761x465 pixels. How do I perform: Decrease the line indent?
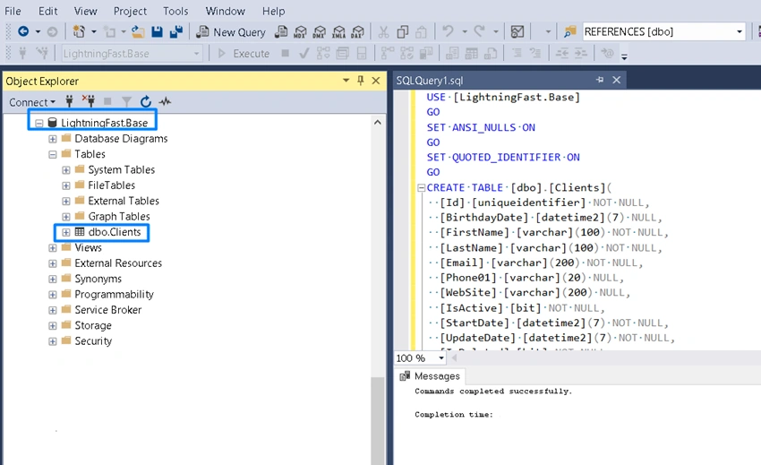[562, 53]
